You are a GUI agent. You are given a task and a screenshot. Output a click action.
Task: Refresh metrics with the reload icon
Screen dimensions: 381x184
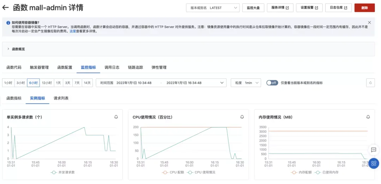(x=370, y=83)
